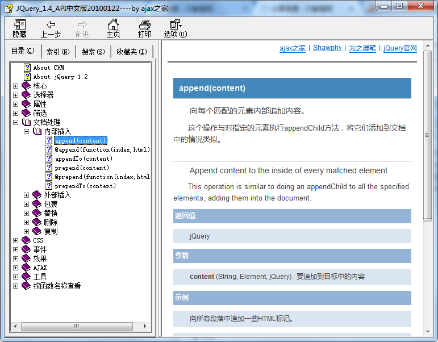The width and height of the screenshot is (438, 342).
Task: Open the jQuery官网 link
Action: tap(400, 48)
